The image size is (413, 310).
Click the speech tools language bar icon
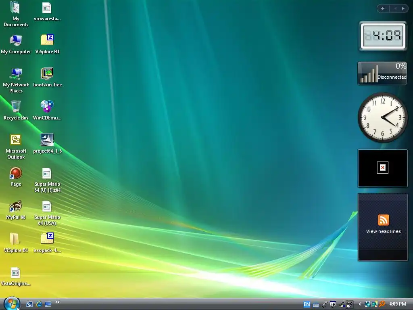pyautogui.click(x=333, y=304)
